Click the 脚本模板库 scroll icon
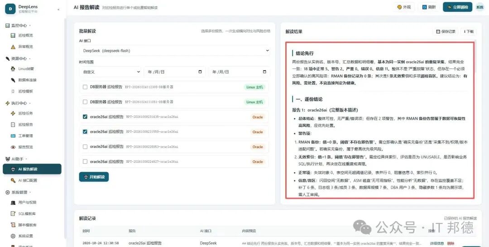The width and height of the screenshot is (489, 247). tap(13, 225)
